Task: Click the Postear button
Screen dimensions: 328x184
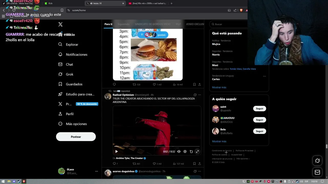Action: click(x=76, y=137)
